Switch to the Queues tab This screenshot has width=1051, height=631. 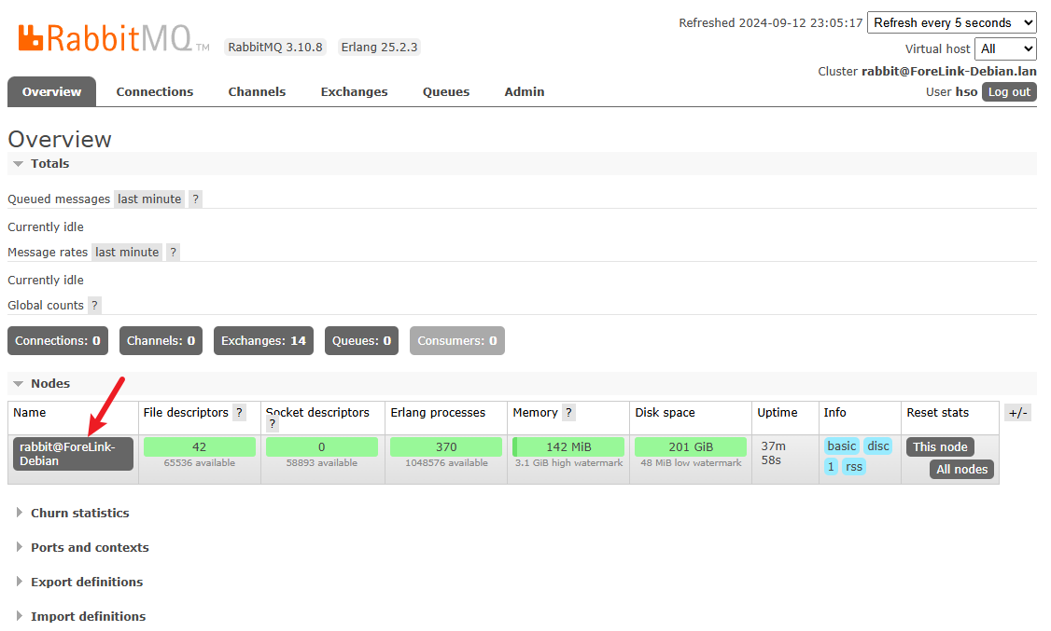(445, 91)
